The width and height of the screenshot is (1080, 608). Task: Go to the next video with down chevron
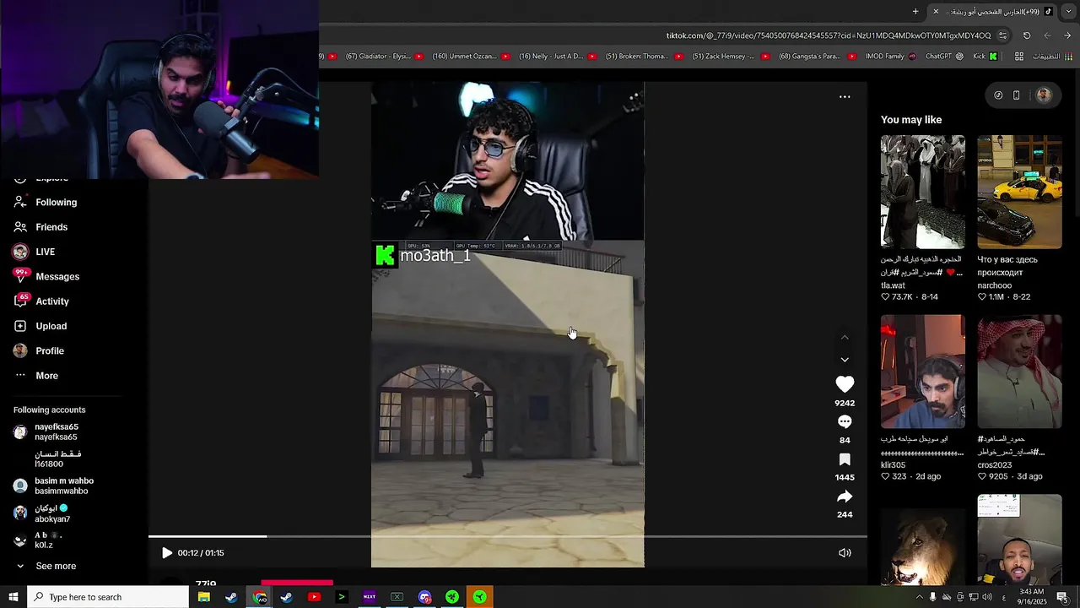coord(845,360)
